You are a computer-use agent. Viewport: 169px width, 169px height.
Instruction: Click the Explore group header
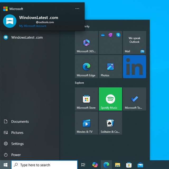79,83
